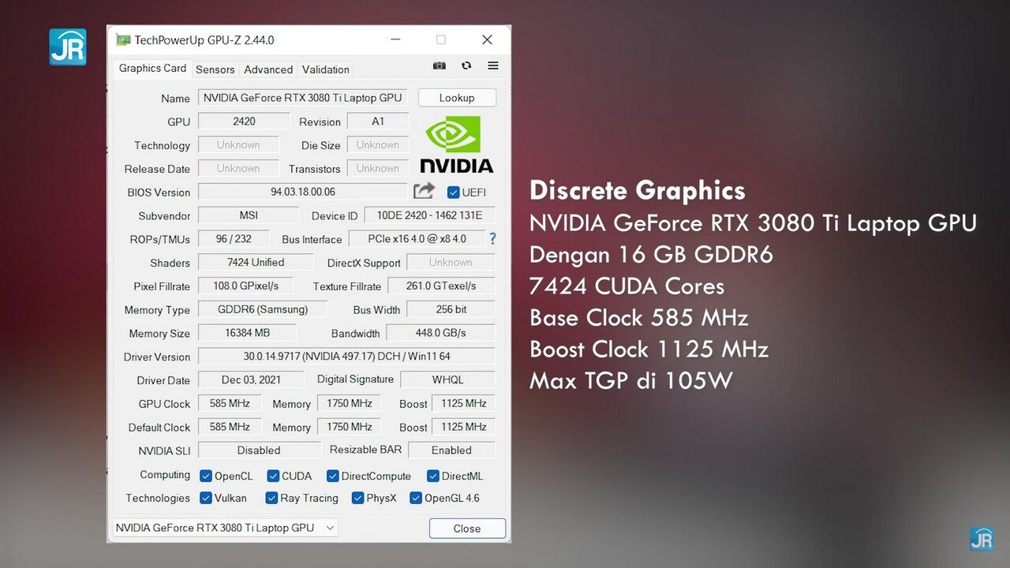1010x568 pixels.
Task: Click the Boost value in GPU Clock row
Action: [464, 404]
